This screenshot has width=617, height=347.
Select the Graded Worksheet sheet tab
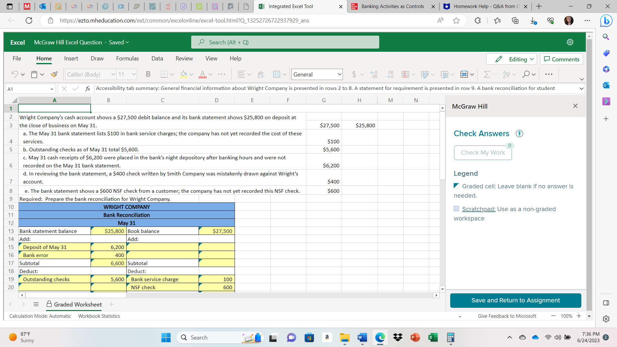(x=77, y=305)
